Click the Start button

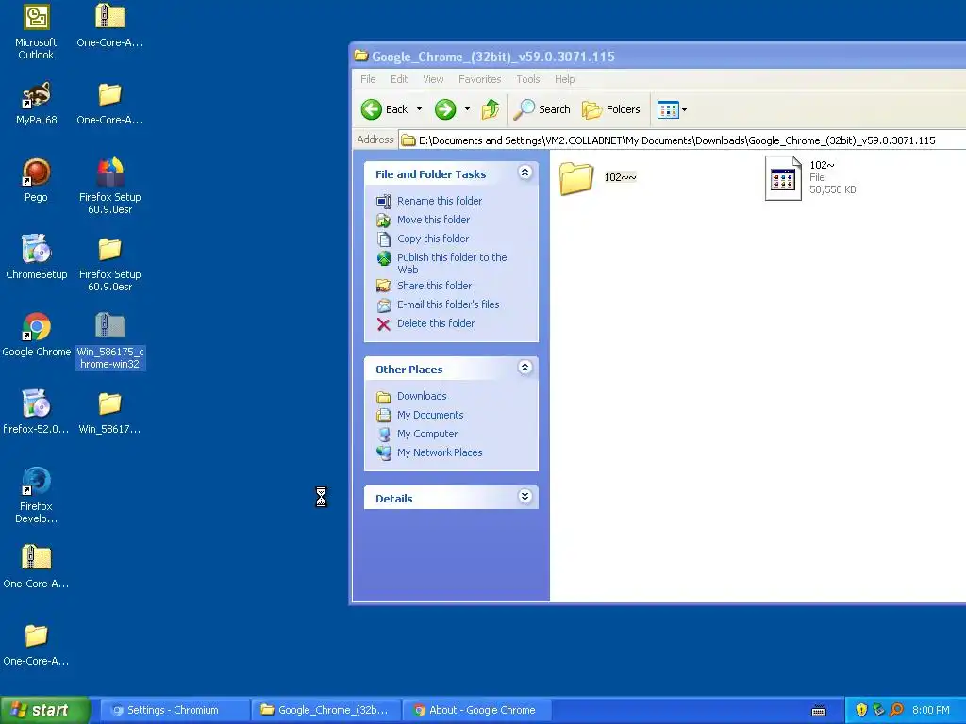[x=44, y=710]
